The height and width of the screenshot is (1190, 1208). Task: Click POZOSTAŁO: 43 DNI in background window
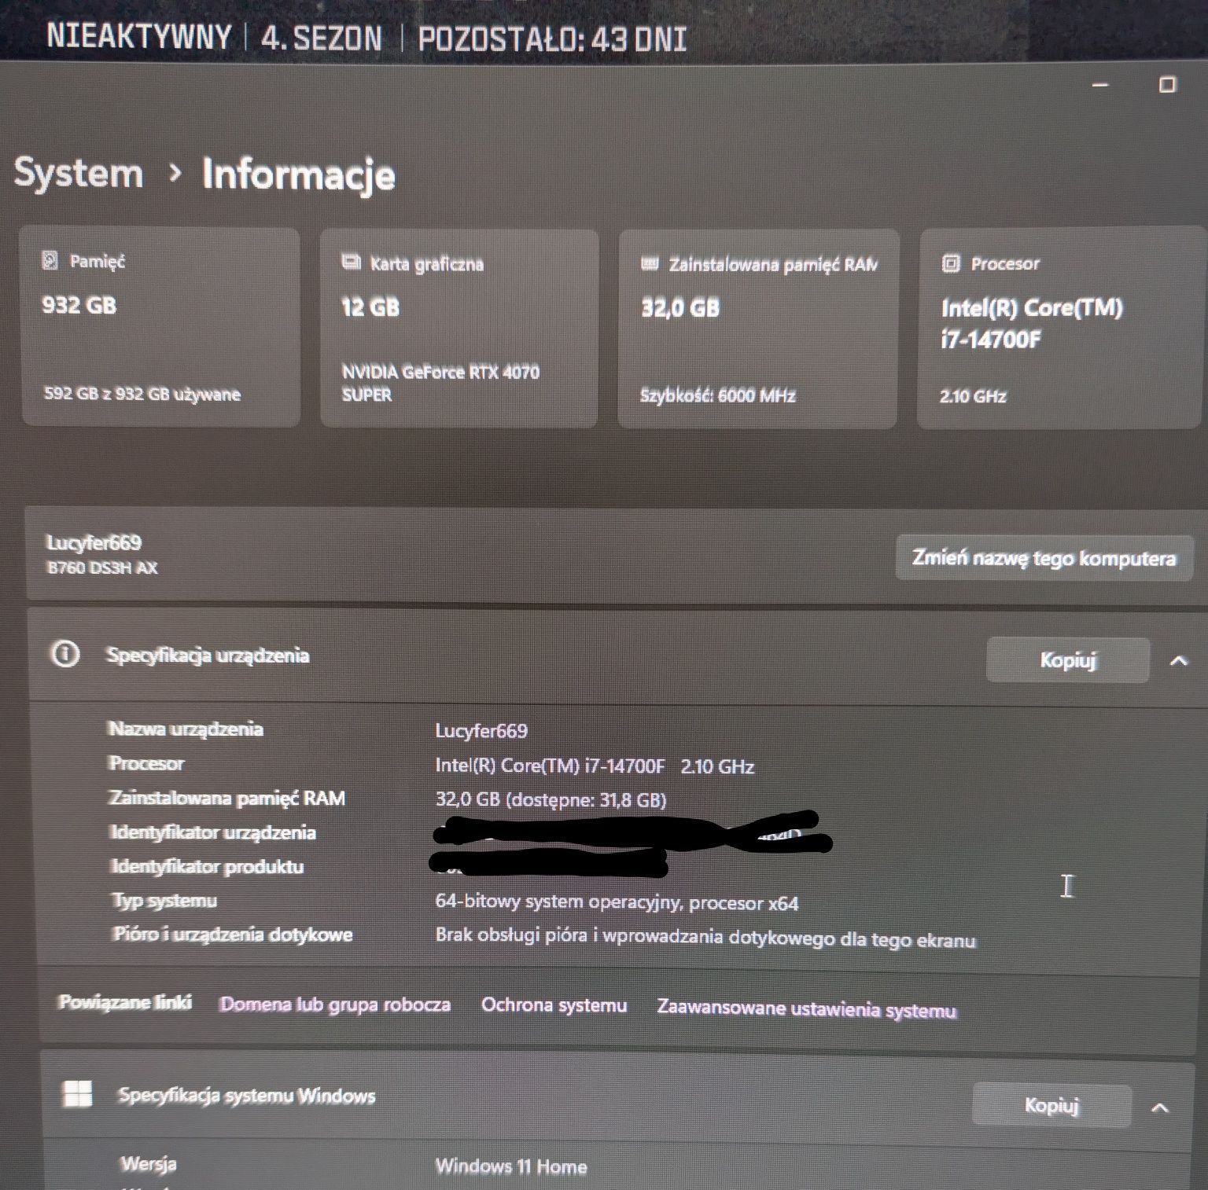click(x=552, y=39)
